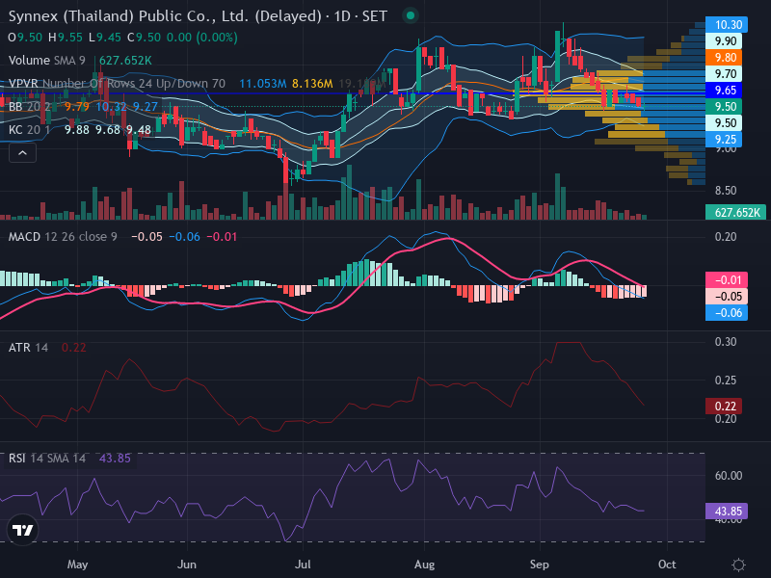Click the ATR legend value 0.22
Image resolution: width=771 pixels, height=578 pixels.
74,348
